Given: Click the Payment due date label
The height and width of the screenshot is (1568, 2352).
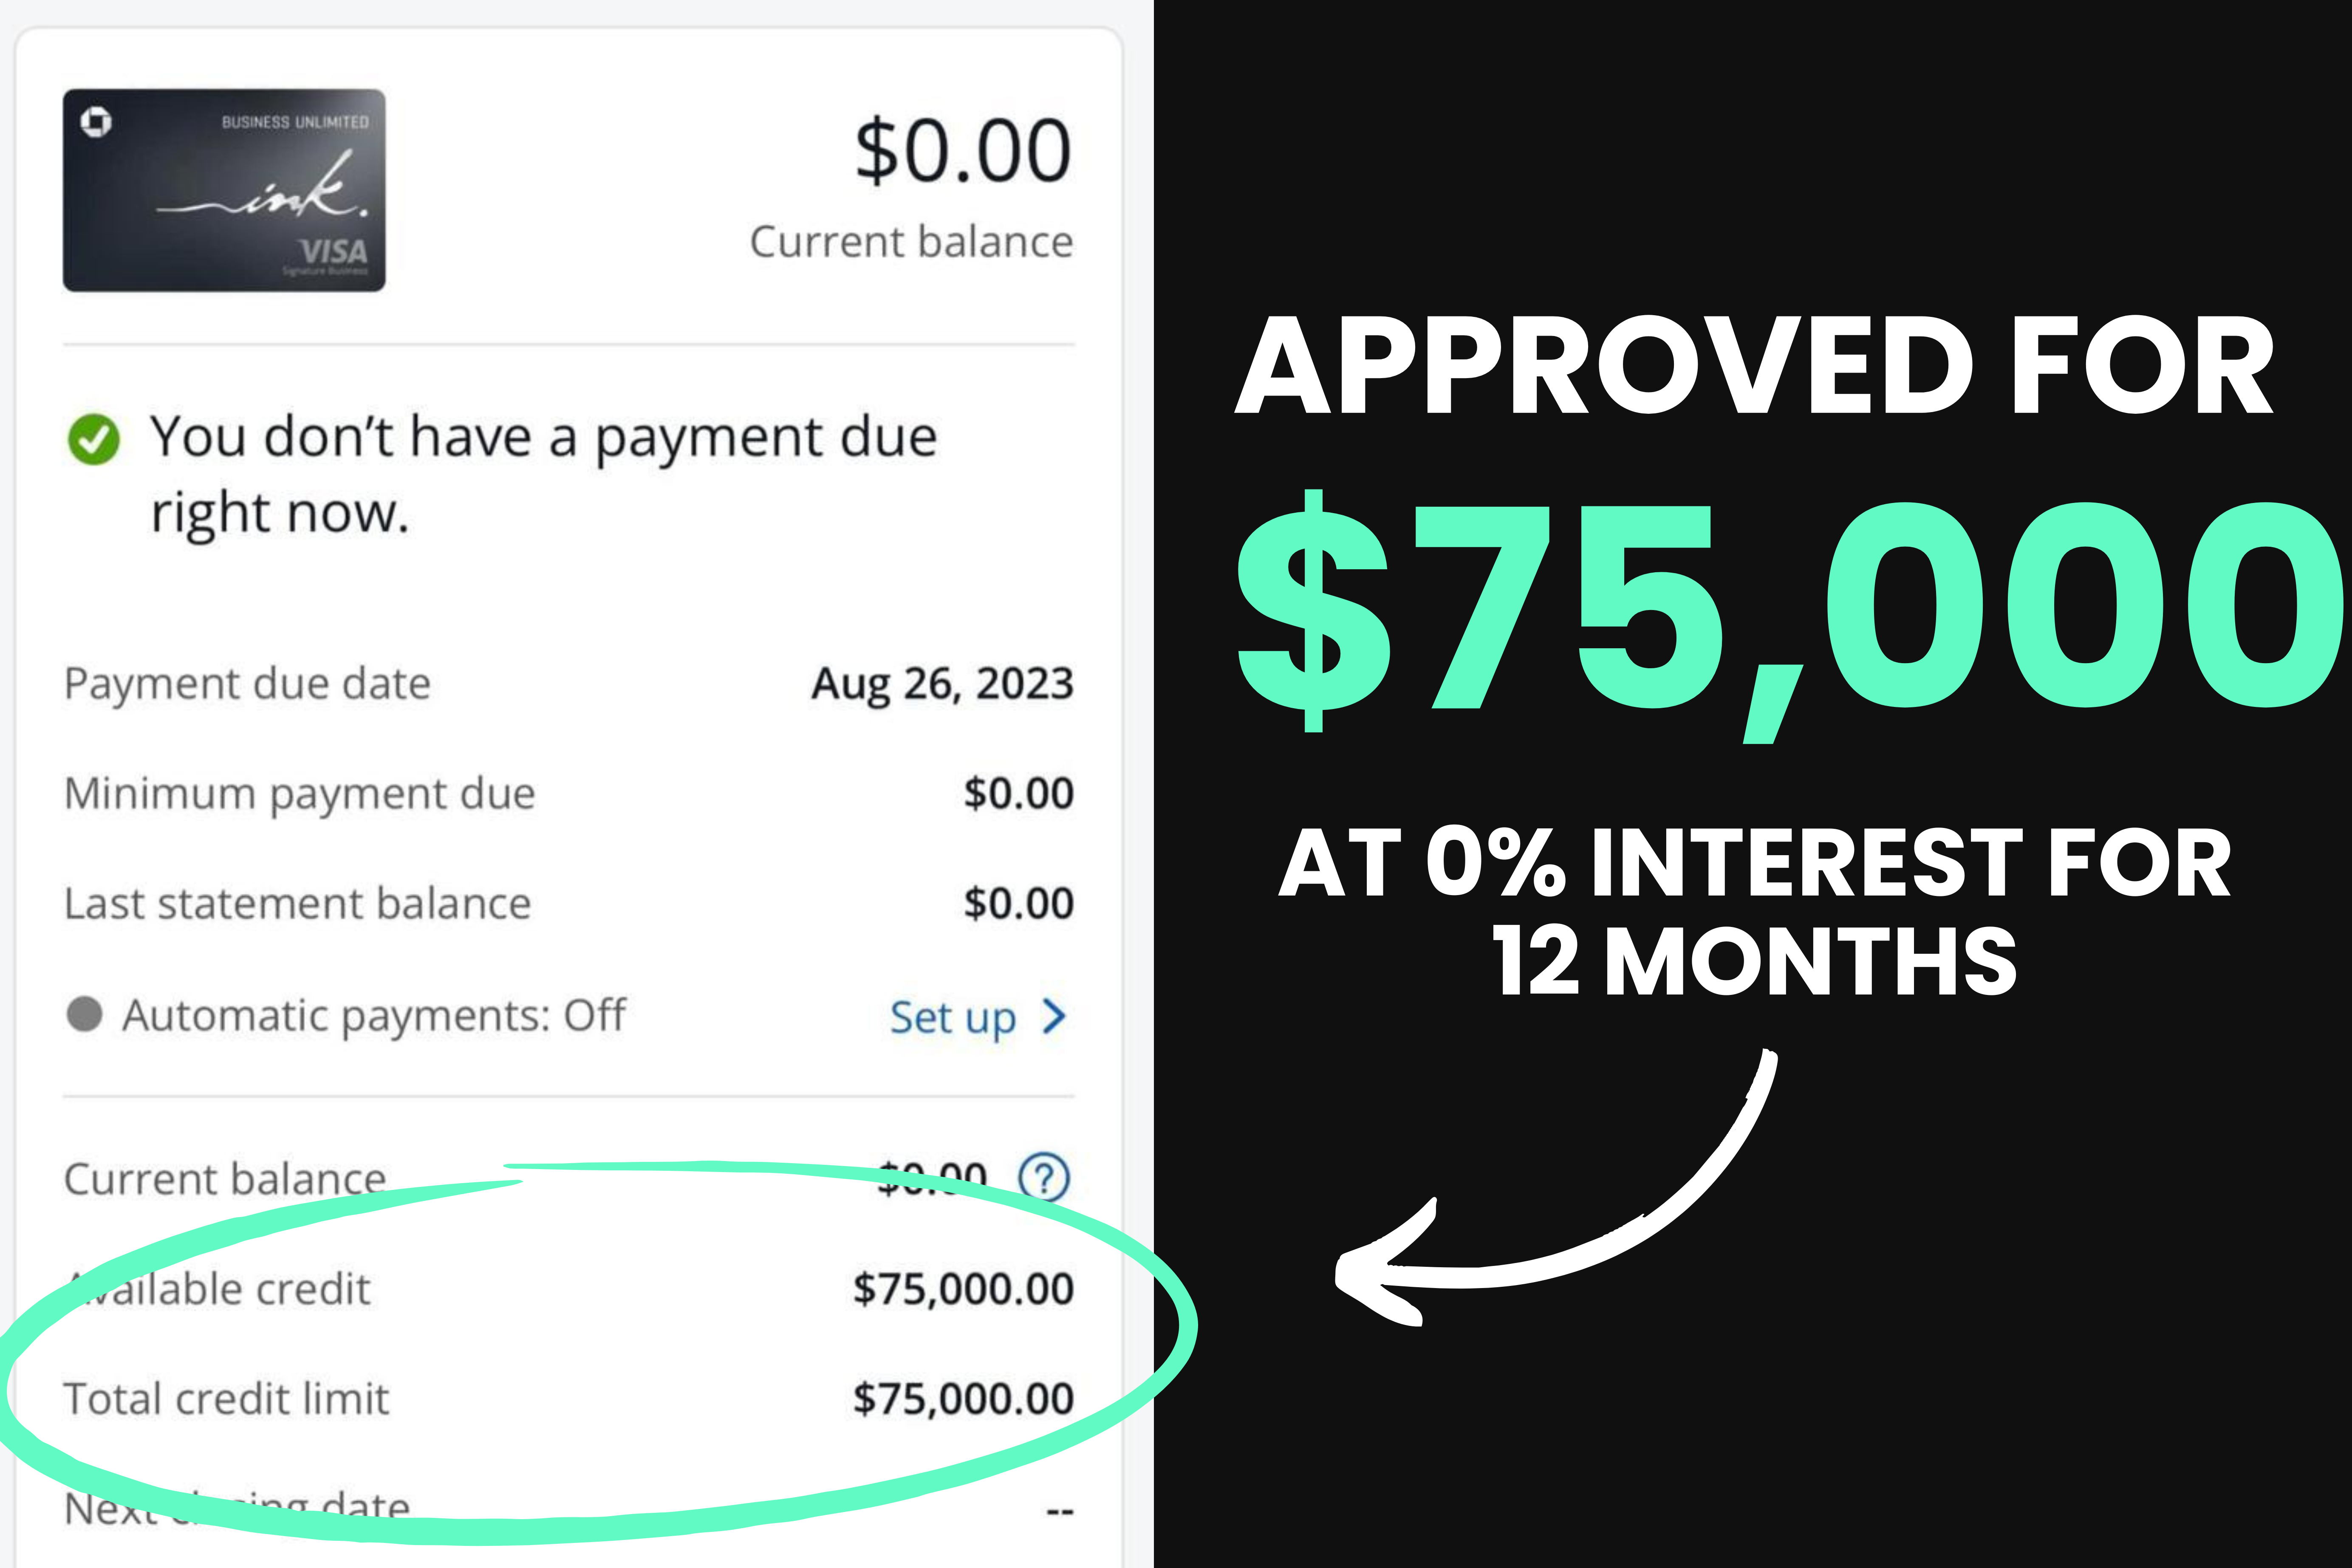Looking at the screenshot, I should [247, 684].
